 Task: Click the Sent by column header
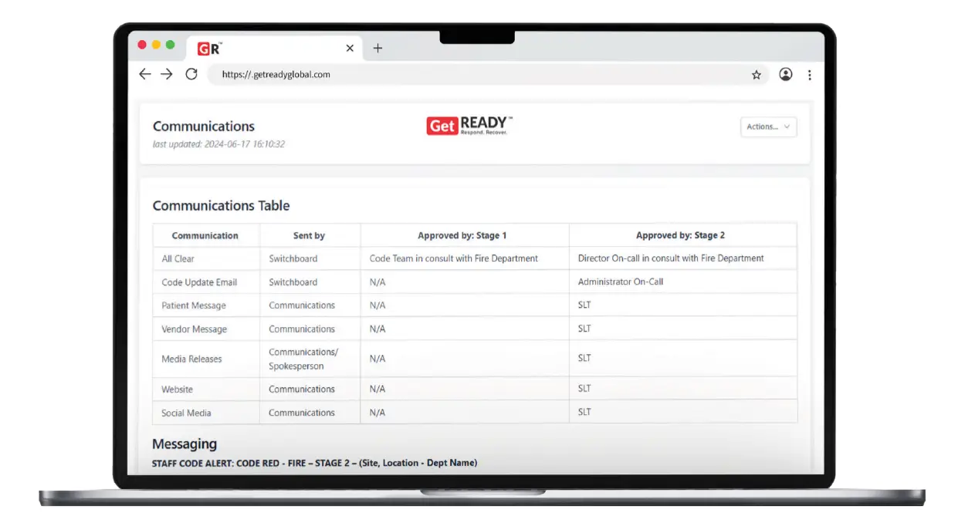[x=309, y=235]
